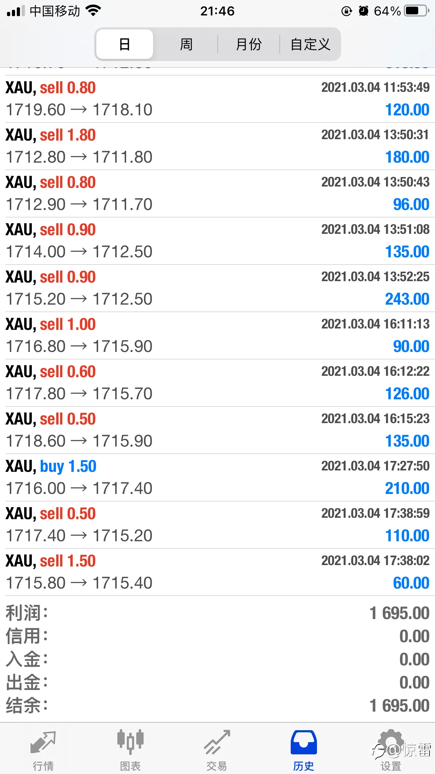
Task: Tap the 结余 balance summary row
Action: pyautogui.click(x=217, y=705)
